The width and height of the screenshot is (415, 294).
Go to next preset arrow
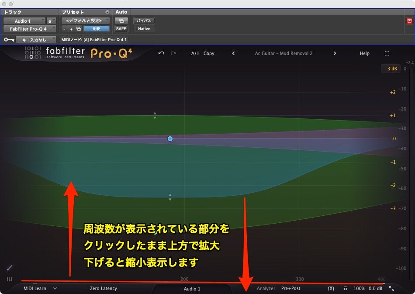tap(335, 53)
